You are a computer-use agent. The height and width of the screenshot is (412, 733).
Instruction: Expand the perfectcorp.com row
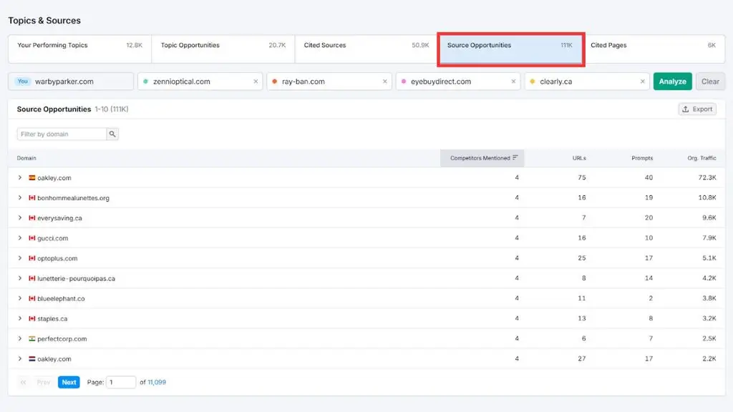click(x=19, y=338)
